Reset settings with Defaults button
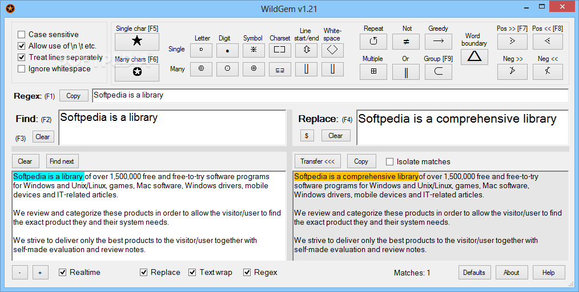 coord(475,273)
